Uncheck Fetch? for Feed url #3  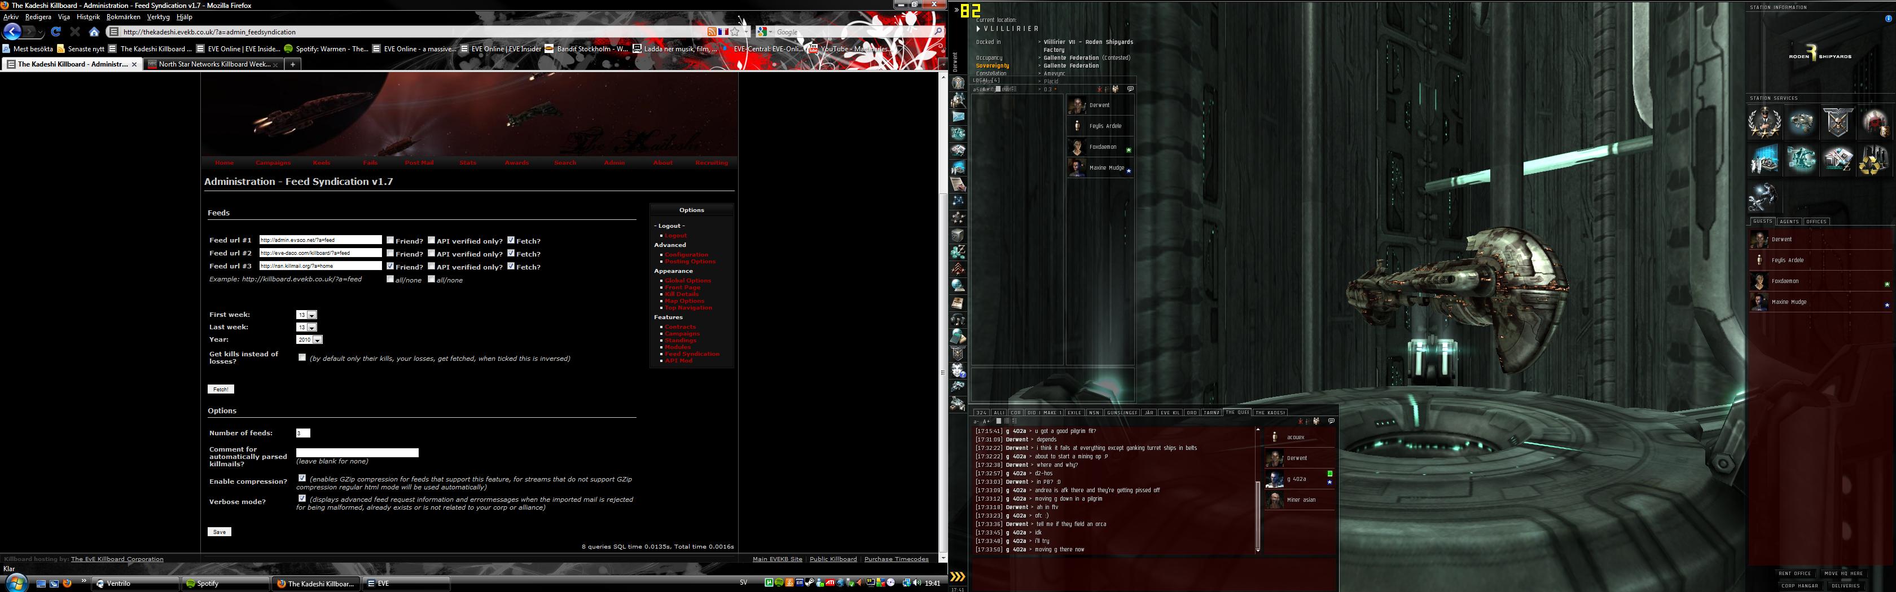point(511,266)
